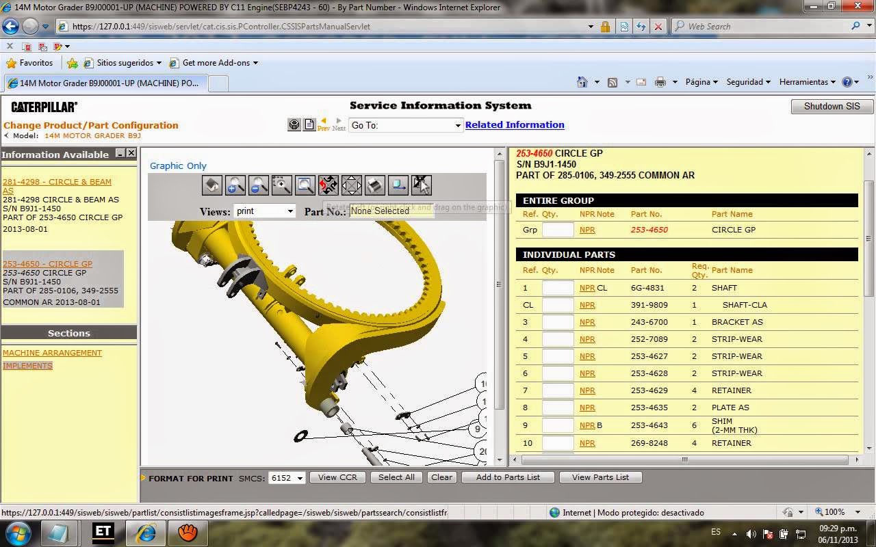Click the security lock icon in address bar
Image resolution: width=876 pixels, height=547 pixels.
605,27
